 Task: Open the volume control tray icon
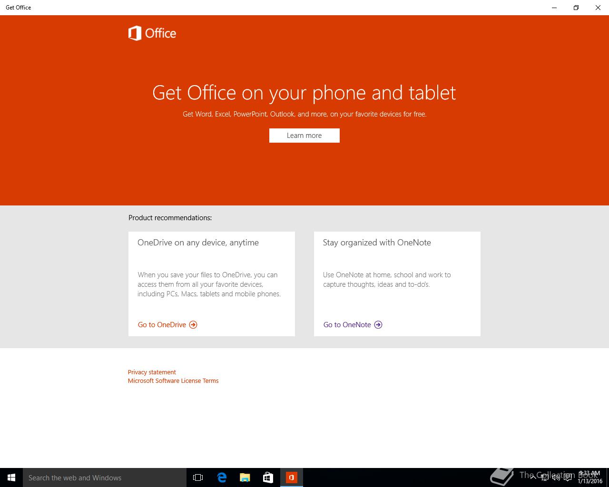556,477
